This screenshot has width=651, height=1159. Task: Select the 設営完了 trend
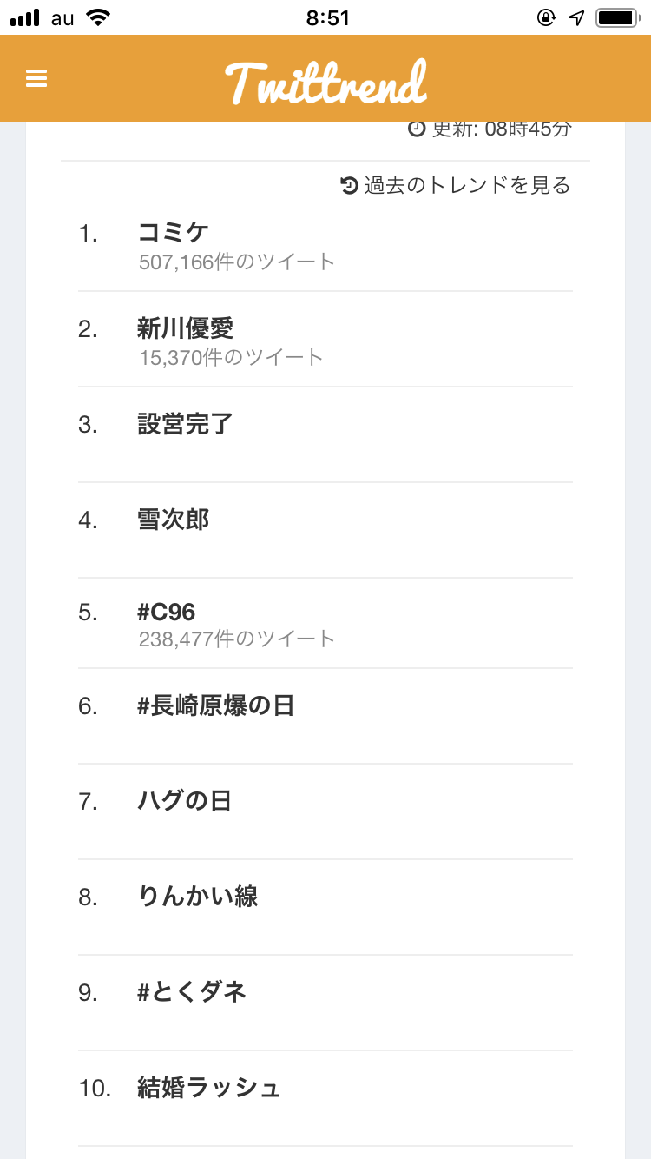click(186, 424)
